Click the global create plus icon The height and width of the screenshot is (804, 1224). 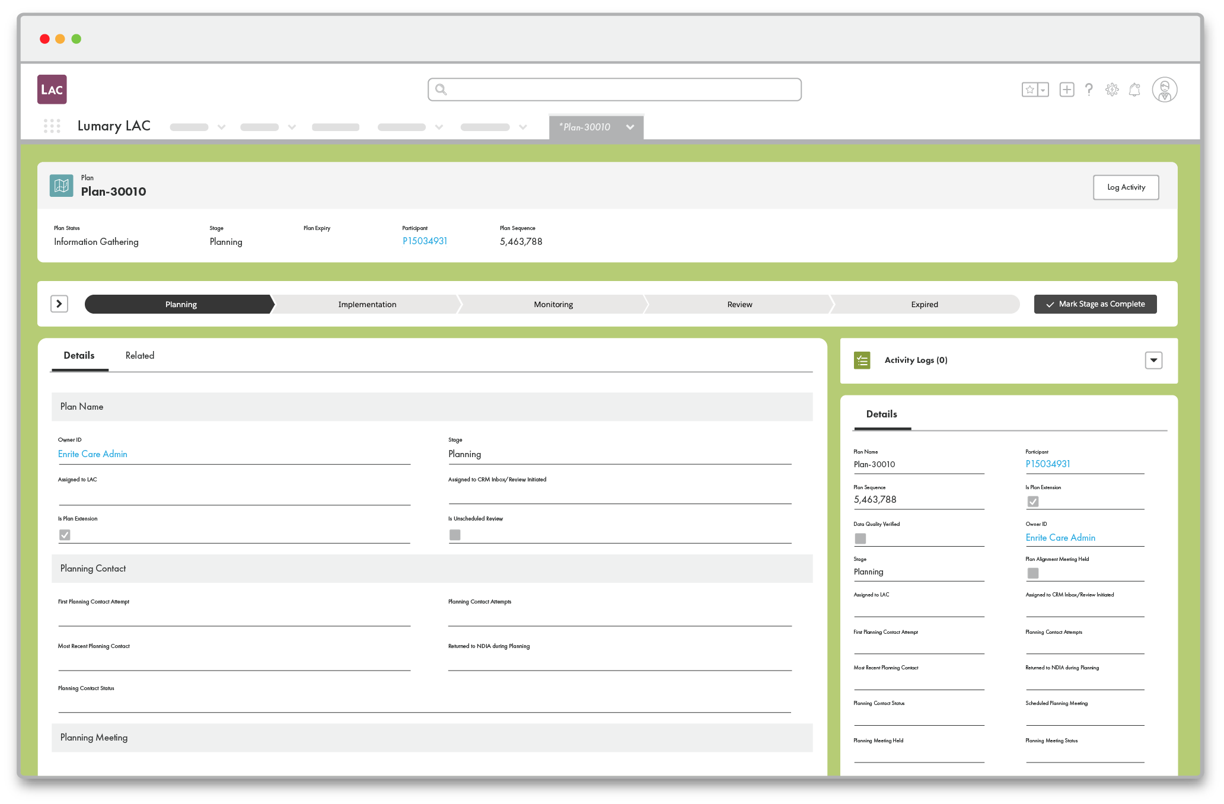pyautogui.click(x=1066, y=90)
